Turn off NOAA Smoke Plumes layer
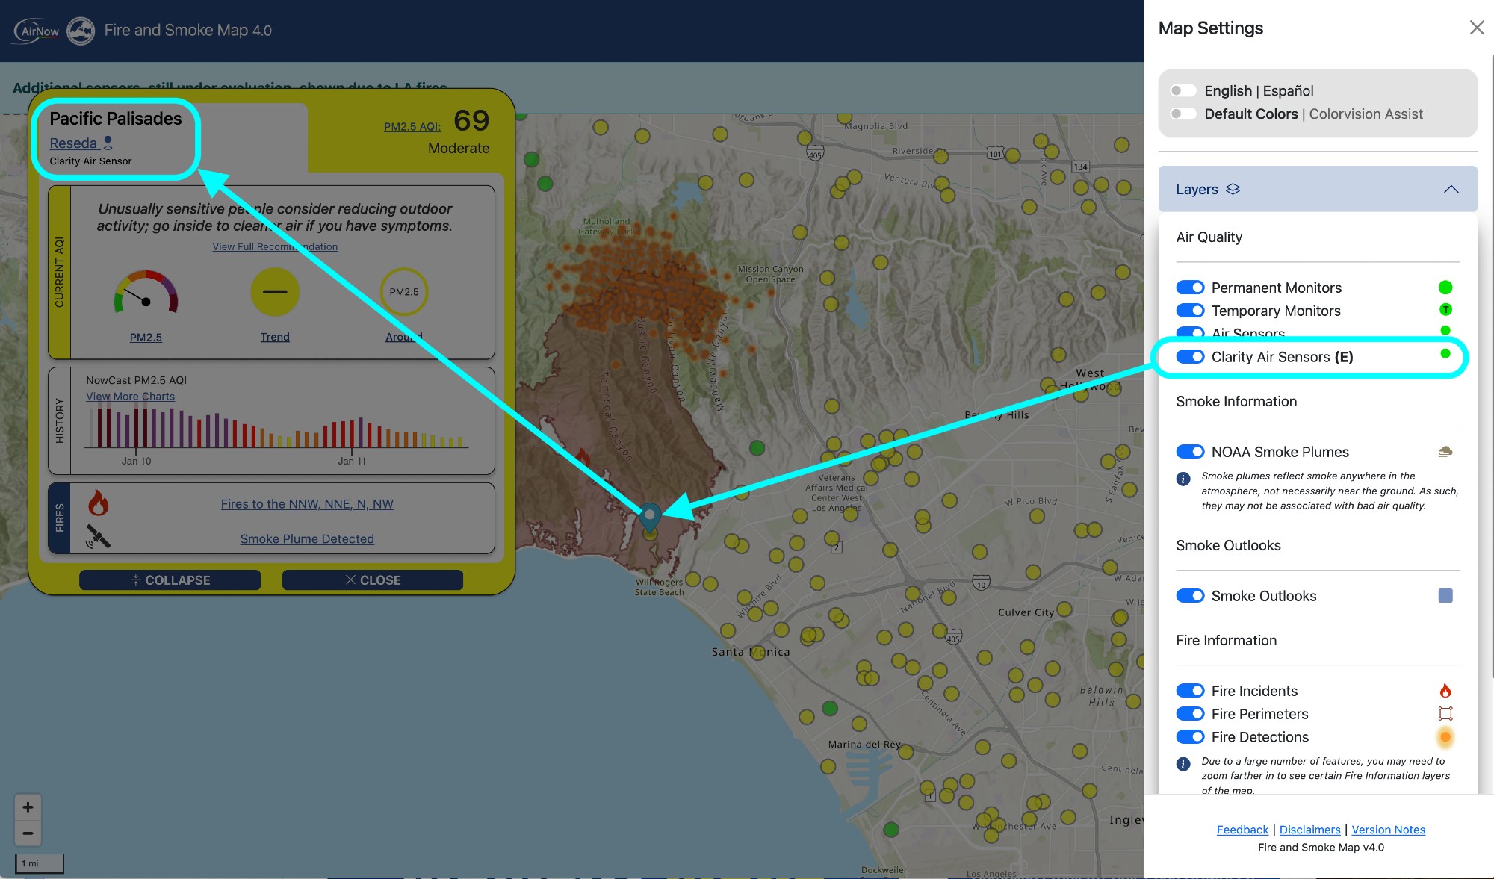This screenshot has height=879, width=1494. pyautogui.click(x=1190, y=452)
